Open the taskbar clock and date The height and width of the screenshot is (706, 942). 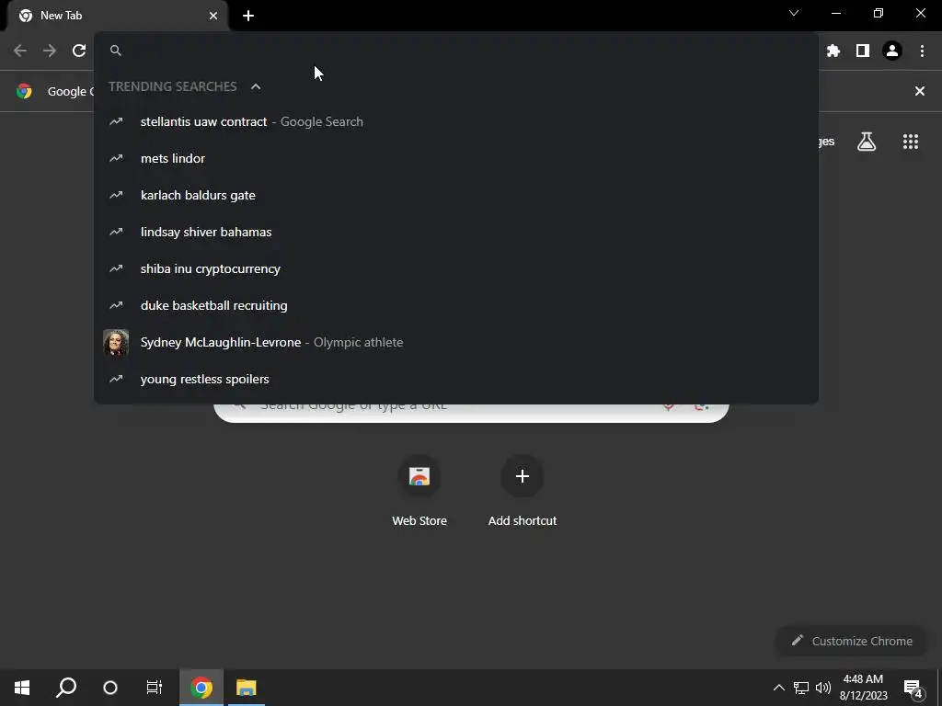(863, 688)
